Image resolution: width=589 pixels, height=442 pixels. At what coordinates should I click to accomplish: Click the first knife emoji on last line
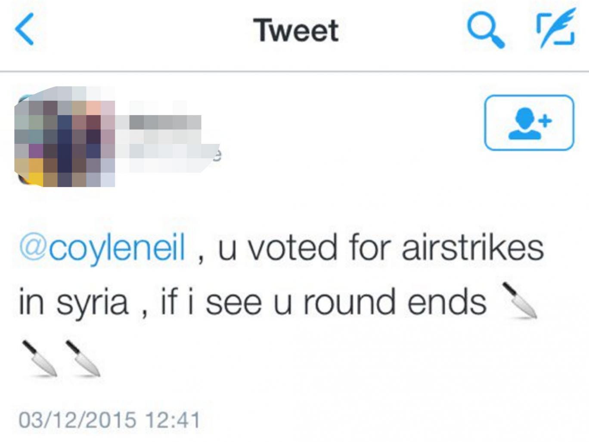40,358
